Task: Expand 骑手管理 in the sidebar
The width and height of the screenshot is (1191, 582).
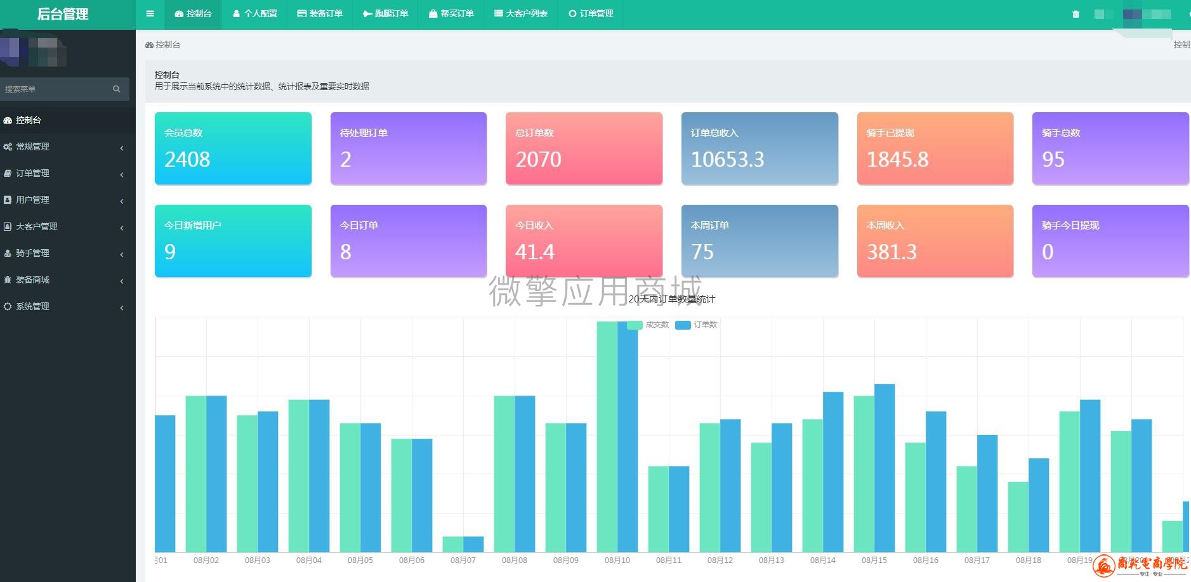Action: click(68, 253)
